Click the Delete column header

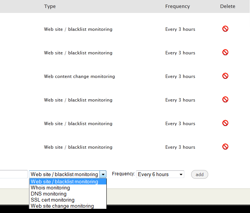[x=228, y=6]
